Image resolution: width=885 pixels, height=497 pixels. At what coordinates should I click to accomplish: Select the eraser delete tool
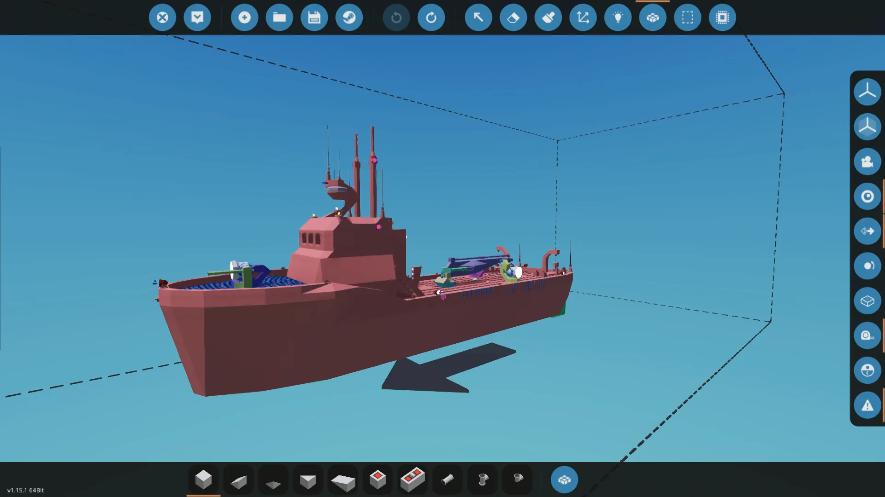513,17
